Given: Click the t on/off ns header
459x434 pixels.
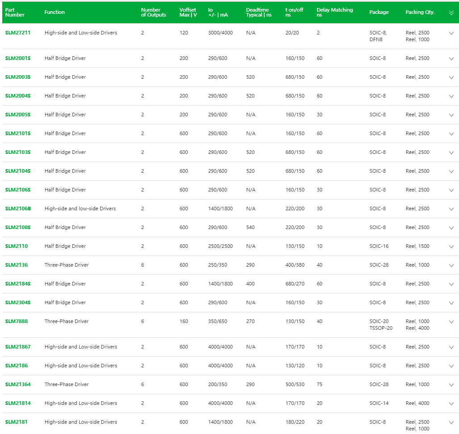Looking at the screenshot, I should [294, 13].
